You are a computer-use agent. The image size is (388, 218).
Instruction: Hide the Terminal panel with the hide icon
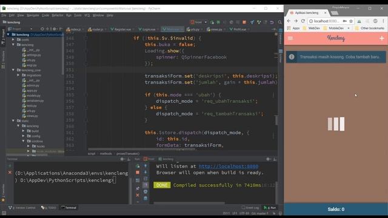[129, 159]
